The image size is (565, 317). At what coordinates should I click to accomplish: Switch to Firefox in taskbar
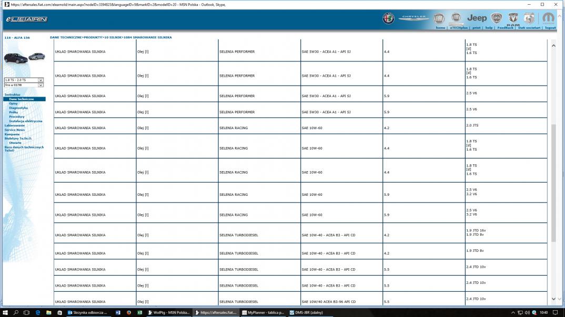[129, 313]
